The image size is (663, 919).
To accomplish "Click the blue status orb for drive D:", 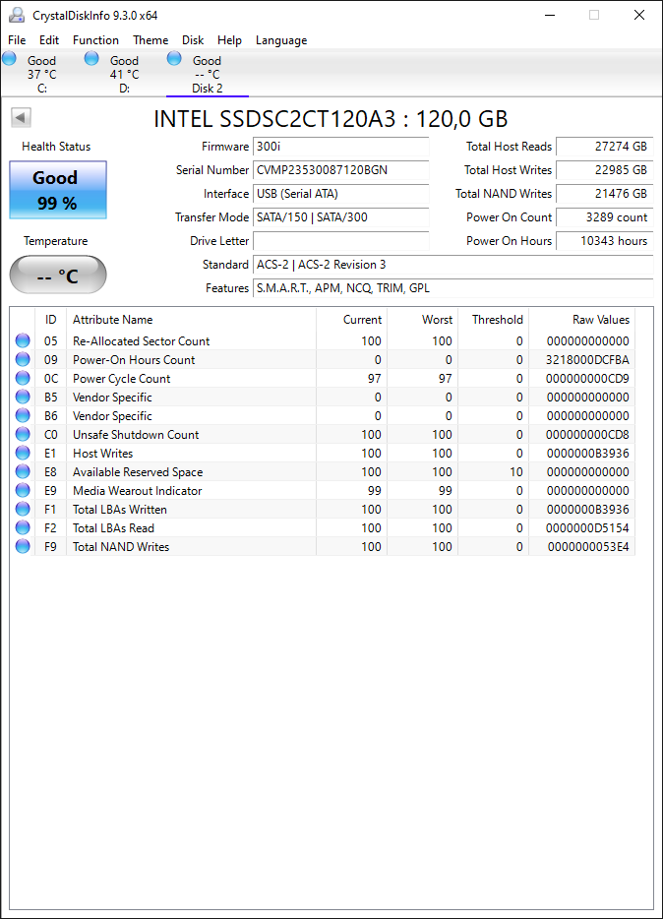I will pyautogui.click(x=91, y=58).
